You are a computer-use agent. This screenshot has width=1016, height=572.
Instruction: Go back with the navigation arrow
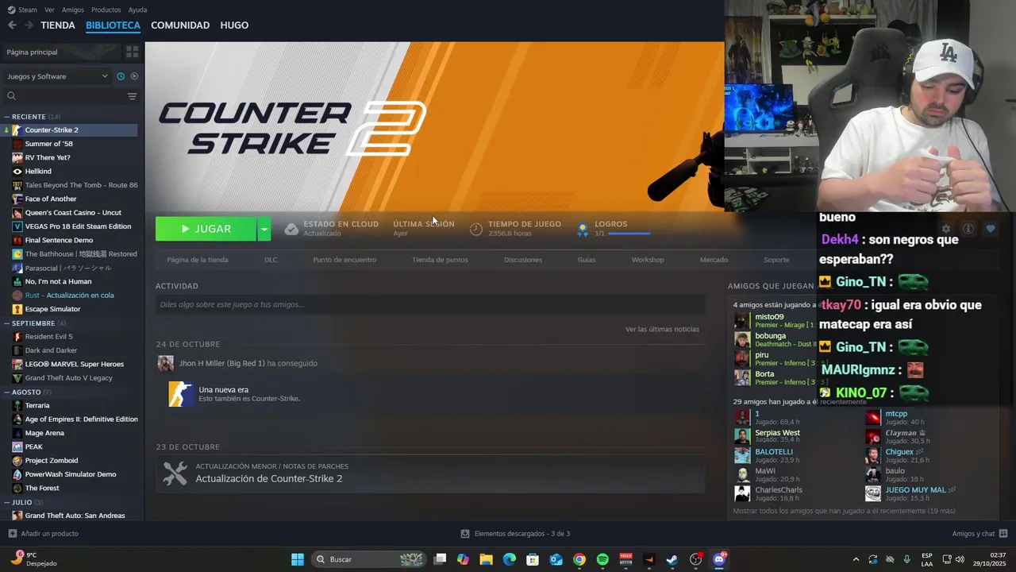(x=12, y=25)
